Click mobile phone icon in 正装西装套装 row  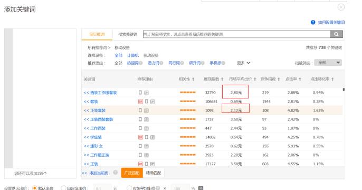[x=140, y=119]
